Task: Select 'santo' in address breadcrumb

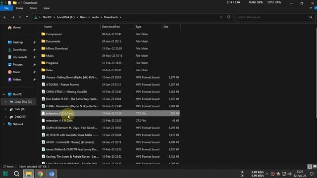Action: coord(95,17)
